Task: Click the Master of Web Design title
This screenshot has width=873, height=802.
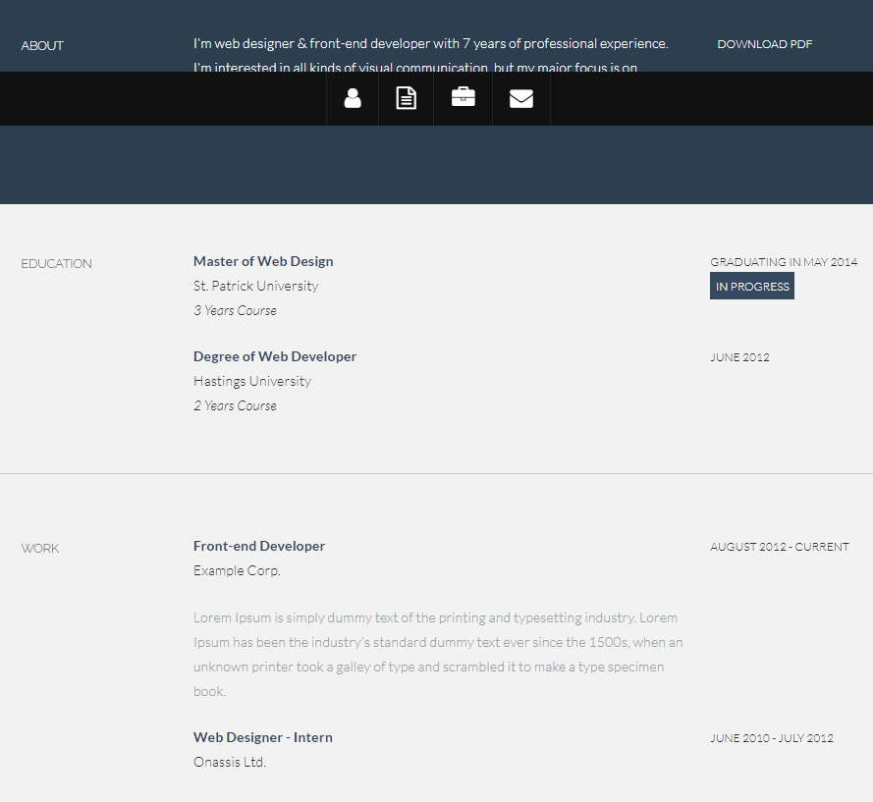Action: (263, 261)
